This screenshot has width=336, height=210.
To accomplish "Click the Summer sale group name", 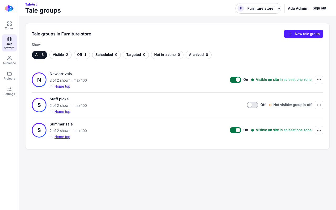I will [x=61, y=124].
